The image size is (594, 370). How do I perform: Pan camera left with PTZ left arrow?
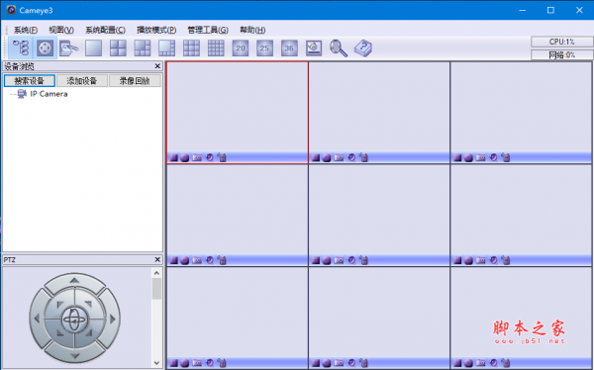click(37, 319)
